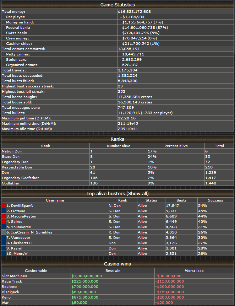Click the Keno best win $675,000,000
Viewport: 235px width, 306px height.
coord(85,297)
